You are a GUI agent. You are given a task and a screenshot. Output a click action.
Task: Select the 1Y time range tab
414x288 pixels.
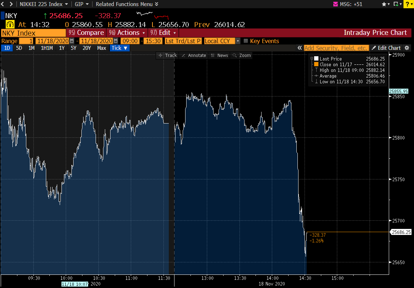click(62, 48)
